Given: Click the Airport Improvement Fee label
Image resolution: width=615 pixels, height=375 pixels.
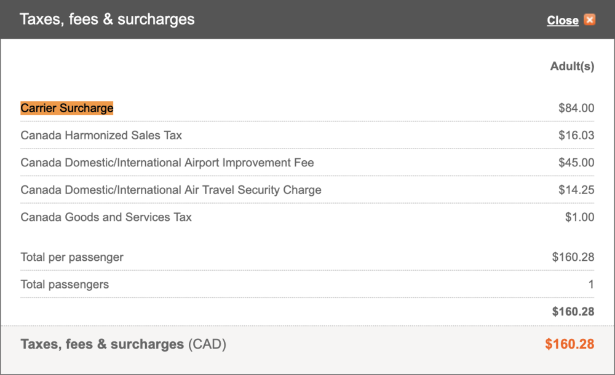Looking at the screenshot, I should [x=167, y=163].
